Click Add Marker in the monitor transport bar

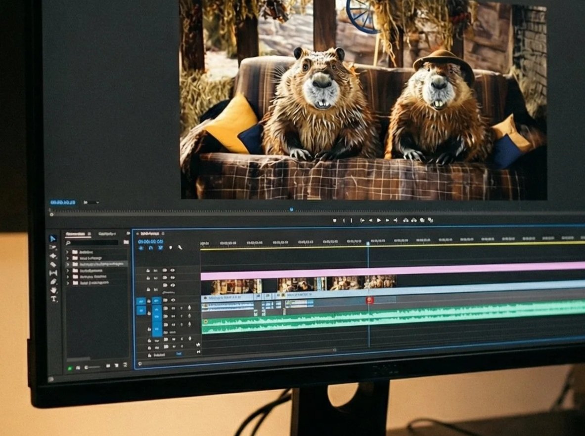tap(335, 220)
